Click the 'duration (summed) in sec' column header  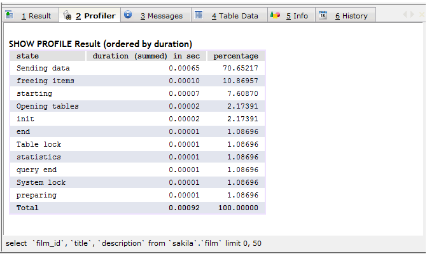coord(146,56)
